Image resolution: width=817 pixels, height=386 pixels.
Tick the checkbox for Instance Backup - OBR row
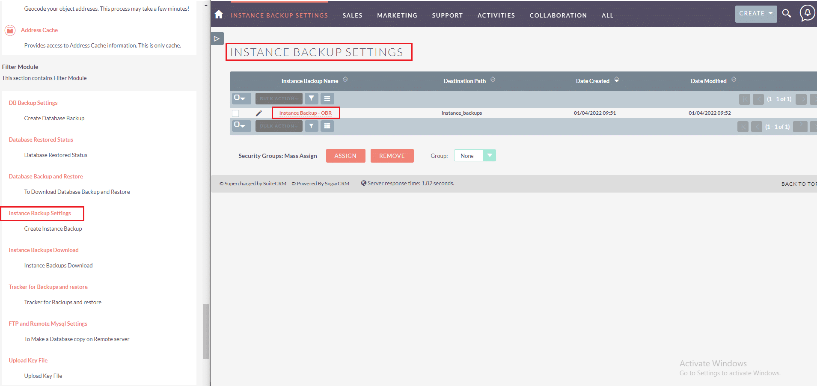tap(235, 113)
